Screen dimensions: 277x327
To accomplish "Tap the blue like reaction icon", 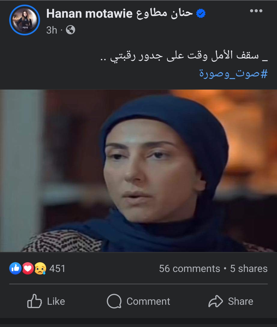I will (15, 268).
